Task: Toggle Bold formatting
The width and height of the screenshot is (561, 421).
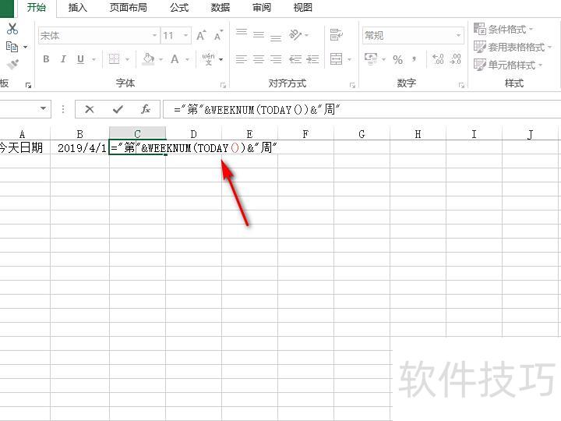Action: coord(46,59)
